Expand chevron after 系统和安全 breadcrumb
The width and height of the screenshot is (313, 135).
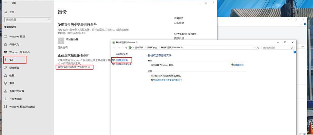(159, 48)
